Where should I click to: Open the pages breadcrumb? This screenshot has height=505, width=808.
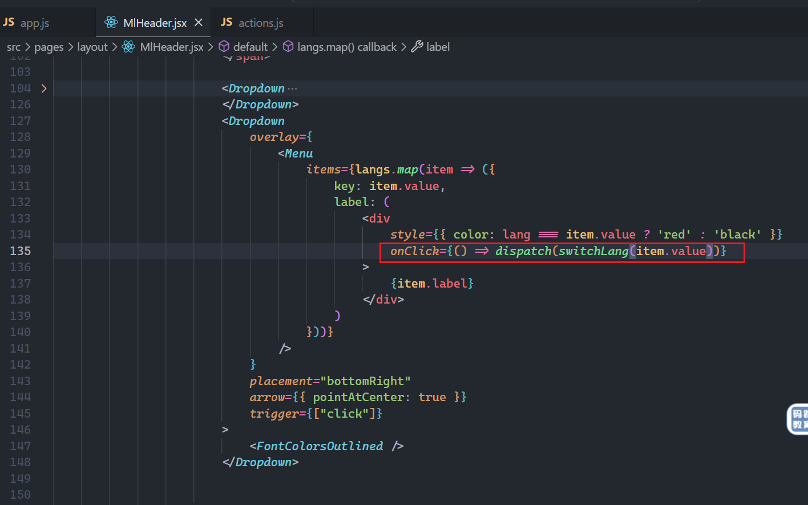point(49,47)
